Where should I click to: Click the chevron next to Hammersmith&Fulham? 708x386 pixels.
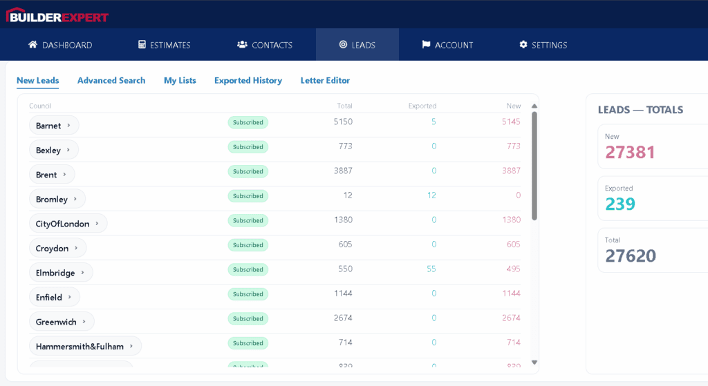131,347
